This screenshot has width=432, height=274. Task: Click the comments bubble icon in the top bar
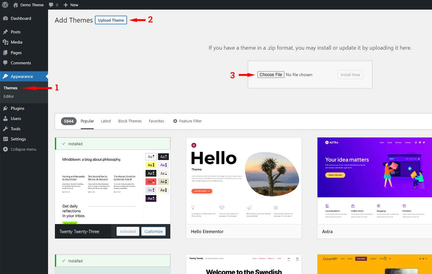pos(51,5)
